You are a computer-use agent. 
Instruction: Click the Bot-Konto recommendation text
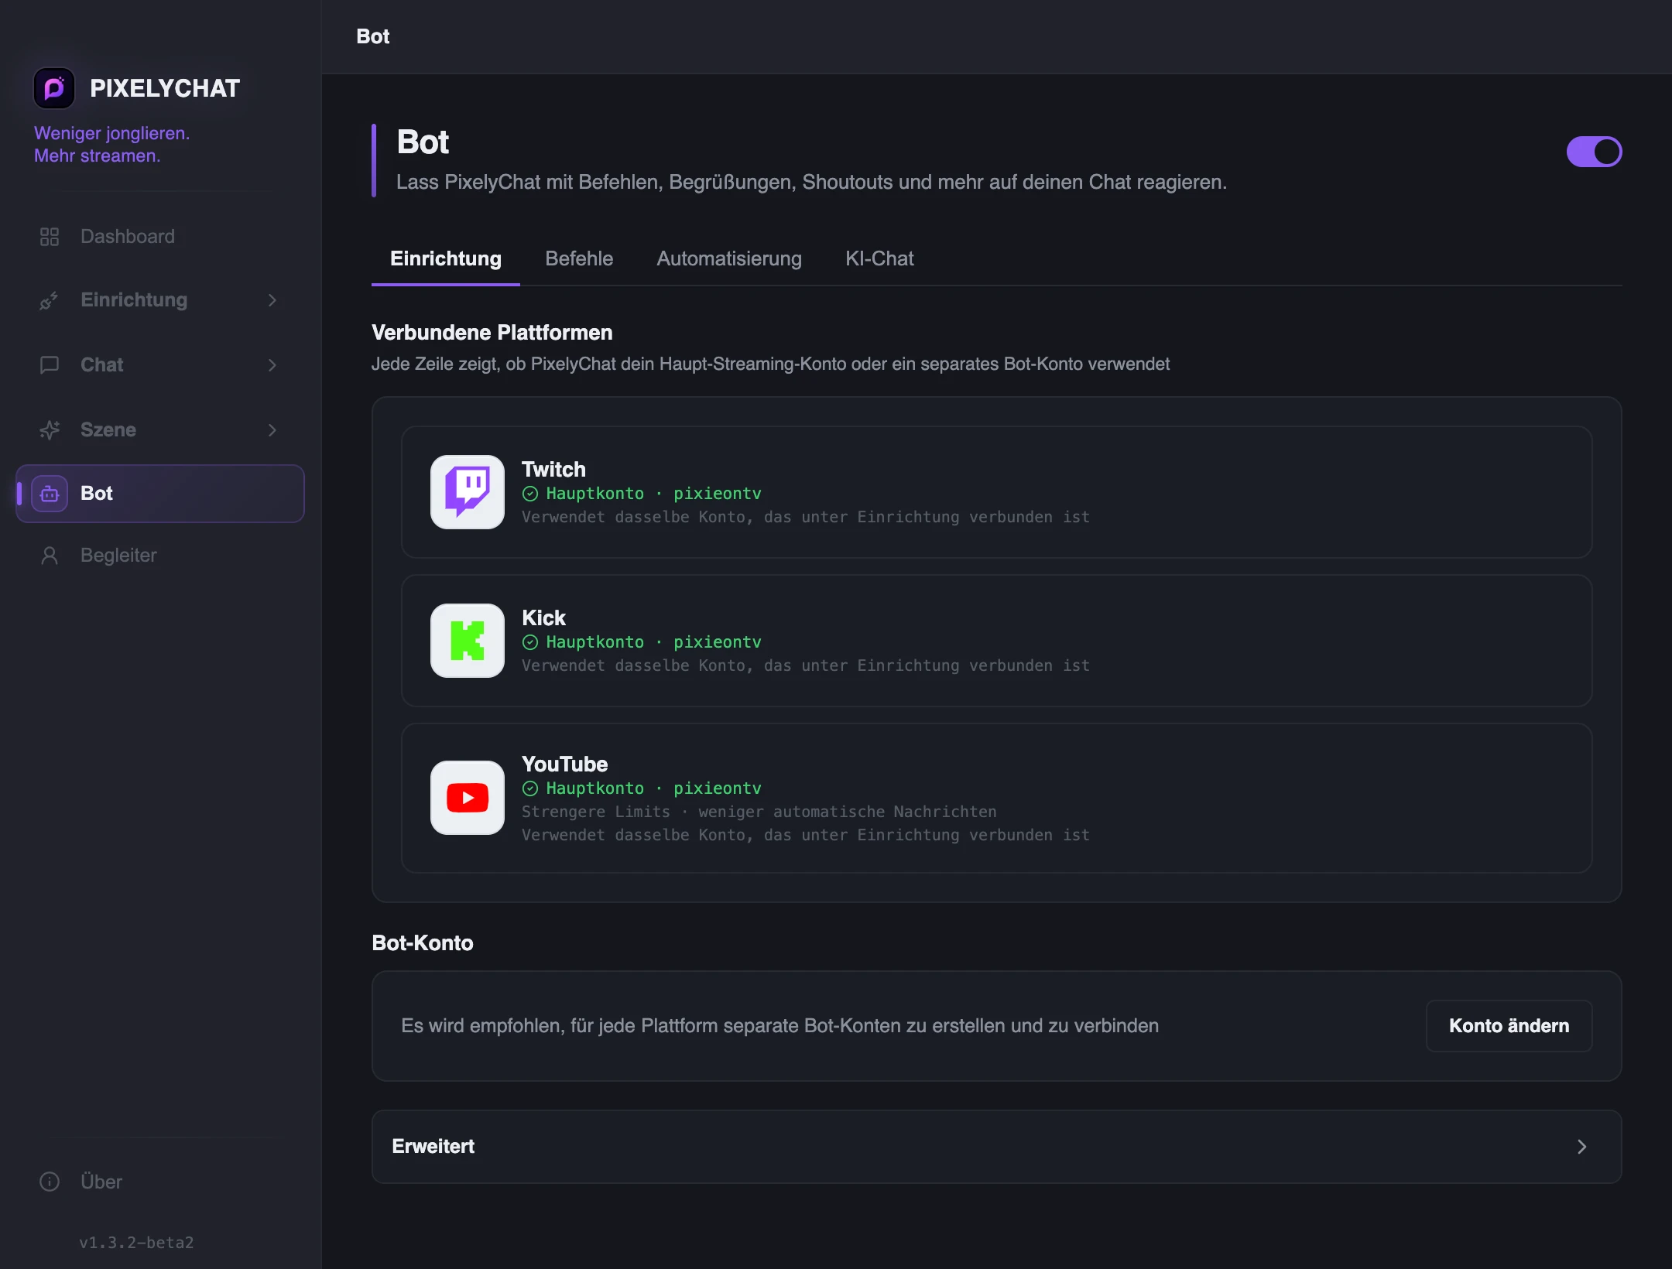click(780, 1026)
